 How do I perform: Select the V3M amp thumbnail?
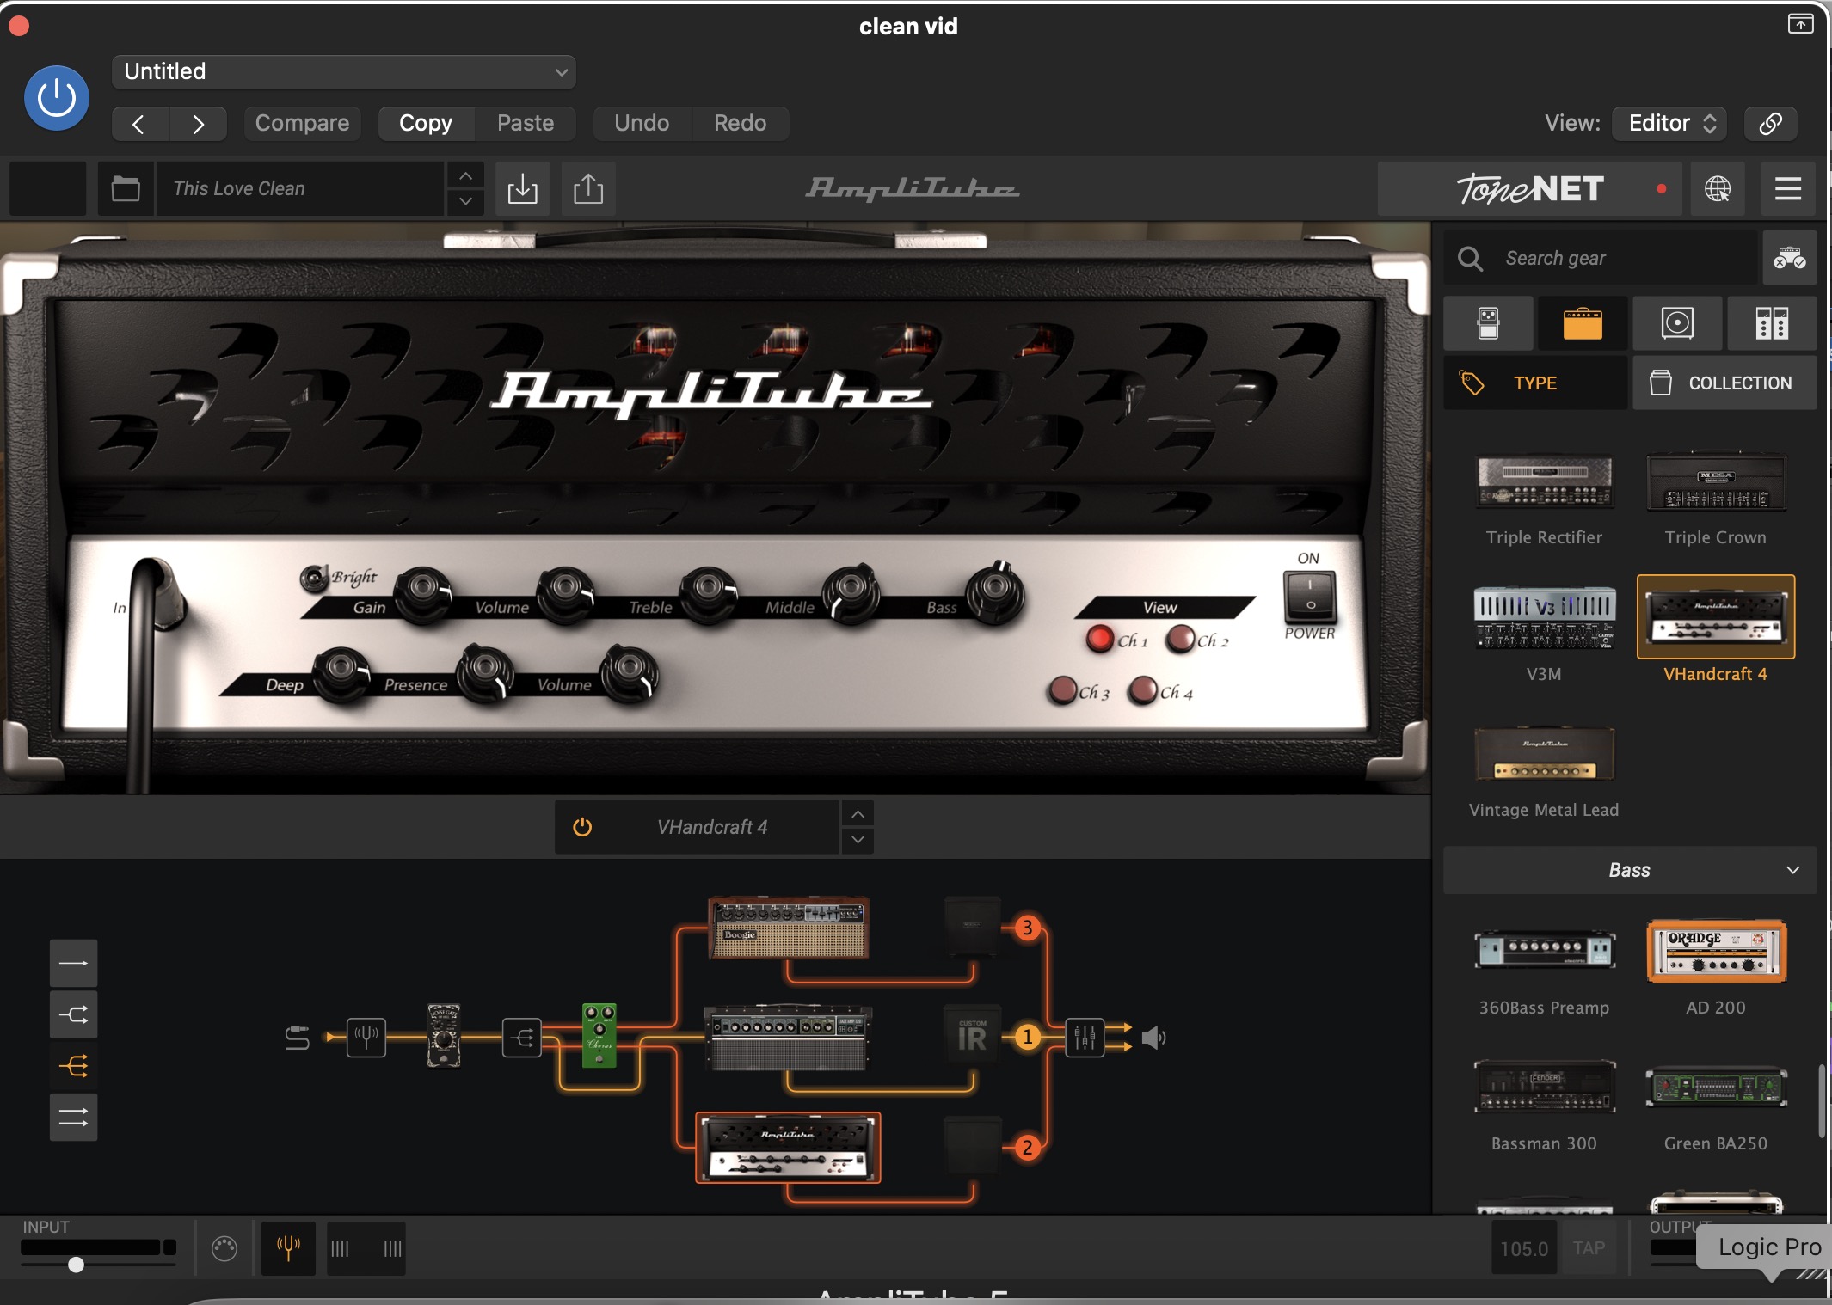coord(1545,617)
